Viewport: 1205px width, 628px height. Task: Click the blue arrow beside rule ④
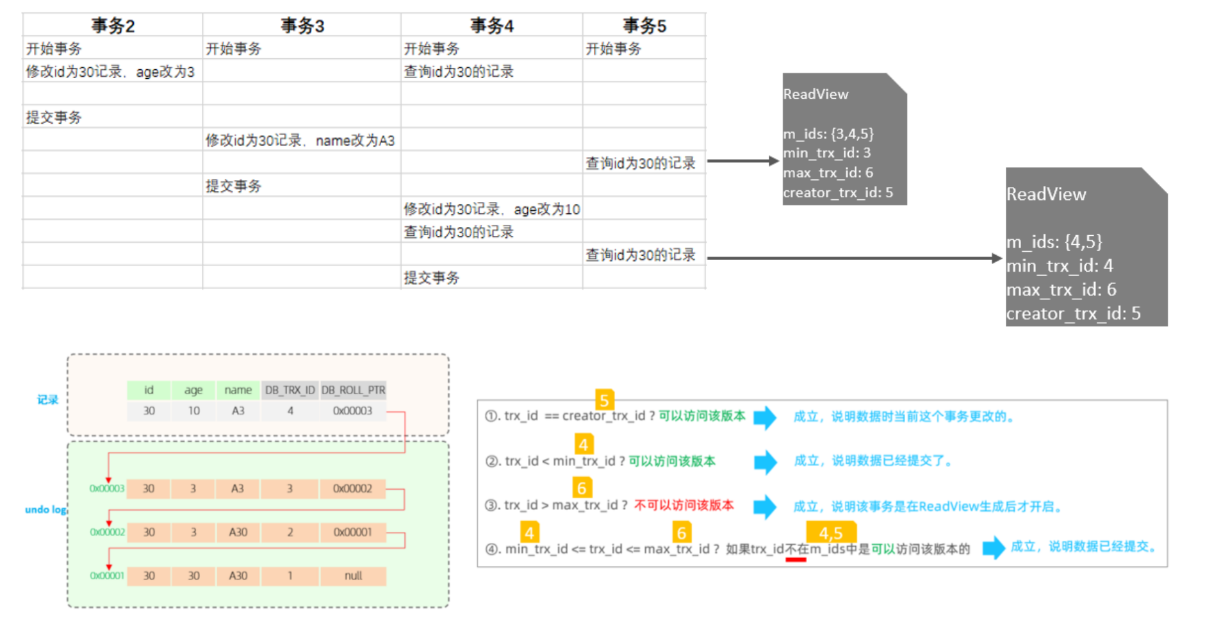pos(993,547)
